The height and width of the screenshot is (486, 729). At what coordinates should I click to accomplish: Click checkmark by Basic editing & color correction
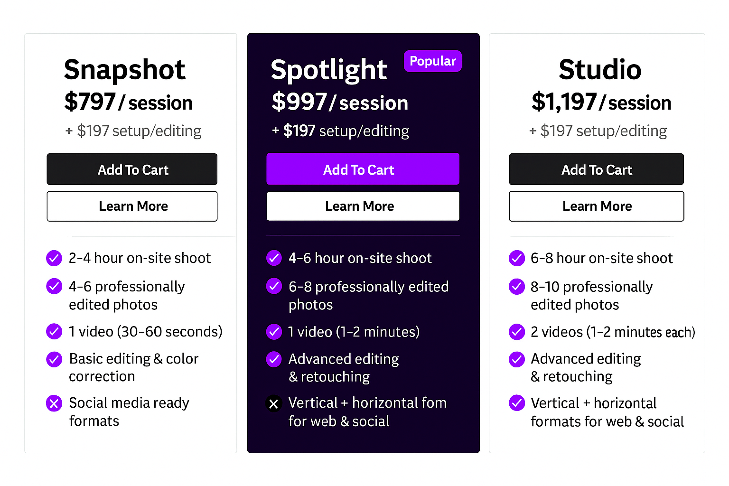tap(54, 359)
